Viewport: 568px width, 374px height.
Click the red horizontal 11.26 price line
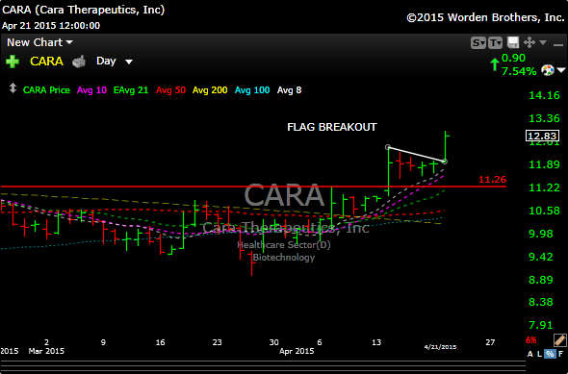click(x=253, y=187)
